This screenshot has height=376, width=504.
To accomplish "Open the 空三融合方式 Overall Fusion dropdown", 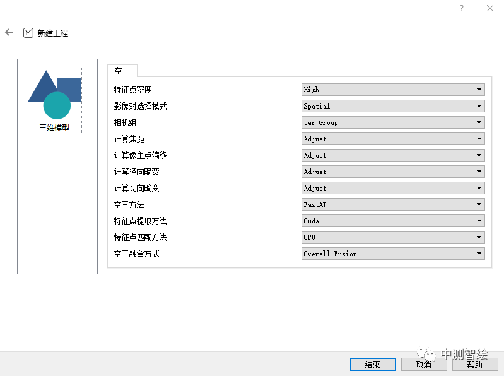I will (x=393, y=254).
